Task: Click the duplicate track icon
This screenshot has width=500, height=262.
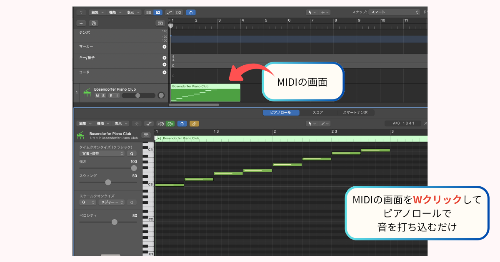Action: [93, 23]
